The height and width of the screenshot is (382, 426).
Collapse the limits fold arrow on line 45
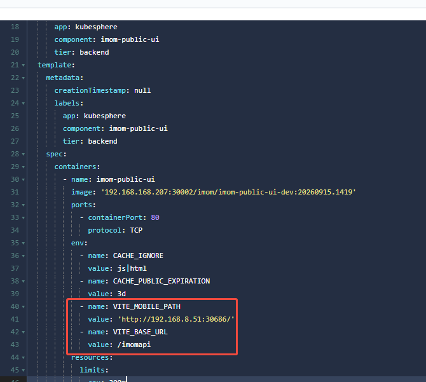[24, 371]
